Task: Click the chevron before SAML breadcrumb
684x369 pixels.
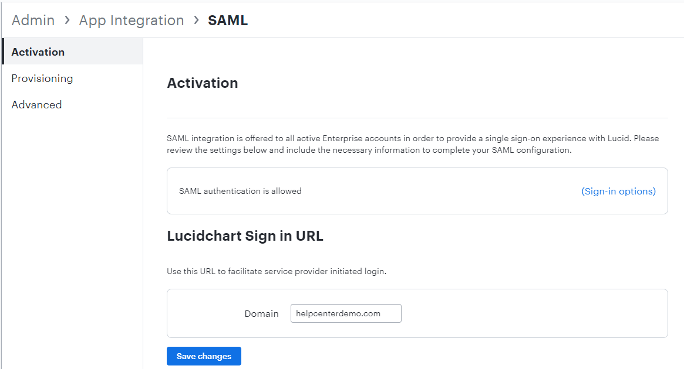Action: (x=196, y=20)
